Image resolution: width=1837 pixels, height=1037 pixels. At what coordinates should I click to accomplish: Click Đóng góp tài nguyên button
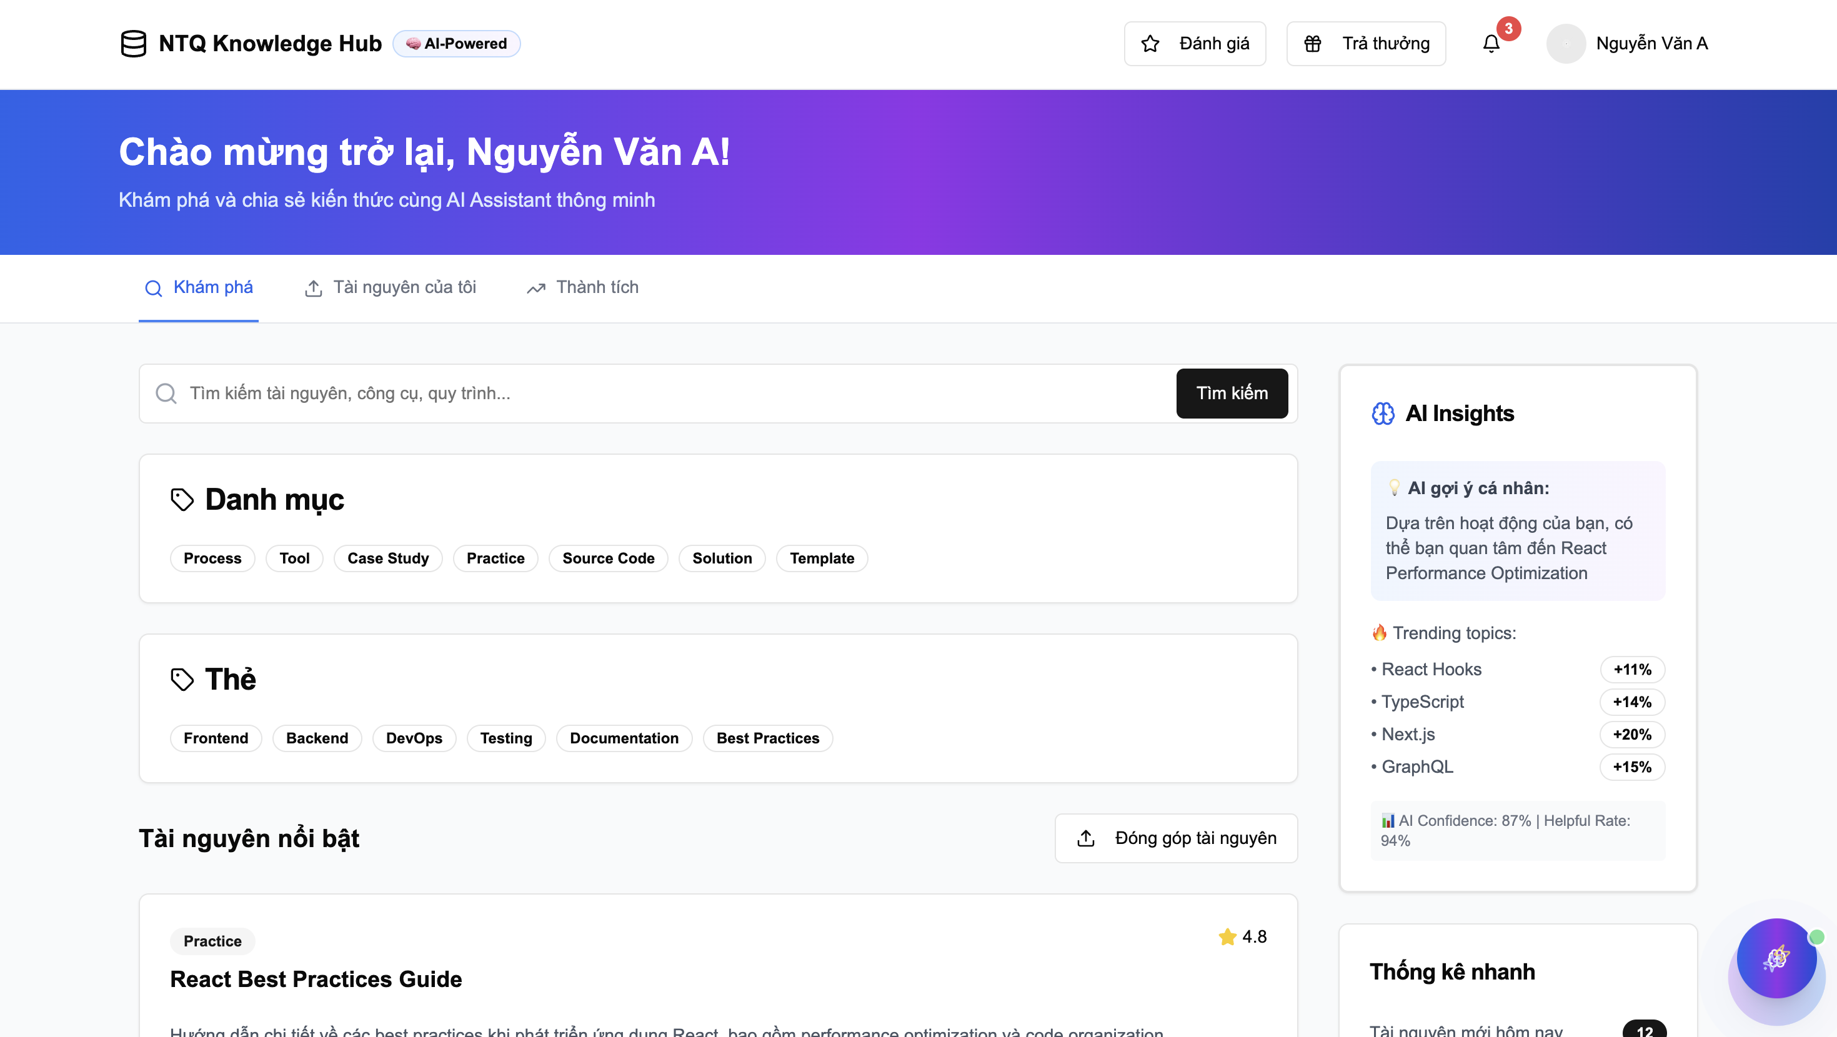(1176, 838)
